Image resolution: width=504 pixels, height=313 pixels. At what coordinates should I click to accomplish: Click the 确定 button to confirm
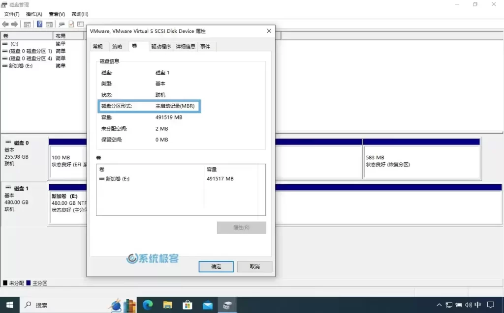click(x=216, y=266)
